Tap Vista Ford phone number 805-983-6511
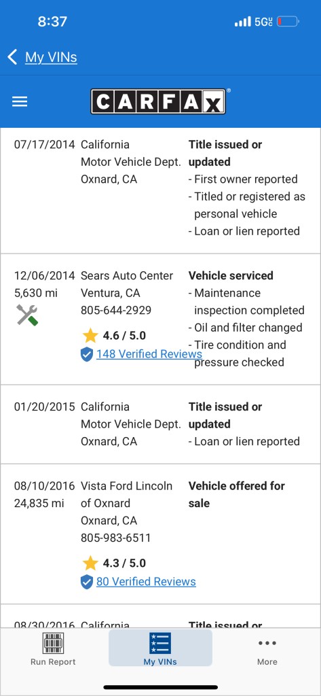This screenshot has height=696, width=321. coord(116,538)
